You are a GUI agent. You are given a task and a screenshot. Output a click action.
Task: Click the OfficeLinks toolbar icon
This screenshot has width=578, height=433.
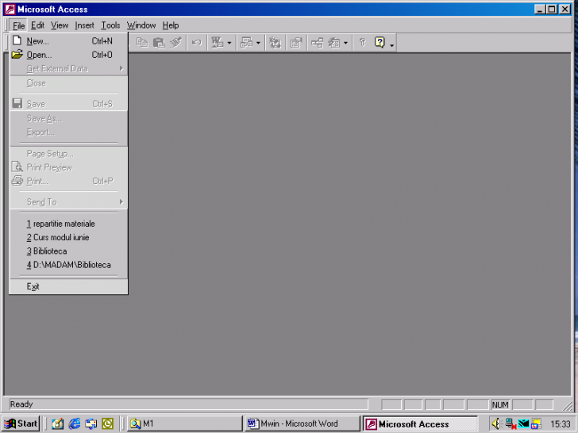coord(217,43)
